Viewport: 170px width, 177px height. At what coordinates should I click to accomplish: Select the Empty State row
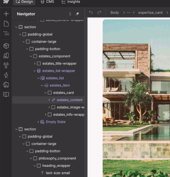(x=48, y=122)
